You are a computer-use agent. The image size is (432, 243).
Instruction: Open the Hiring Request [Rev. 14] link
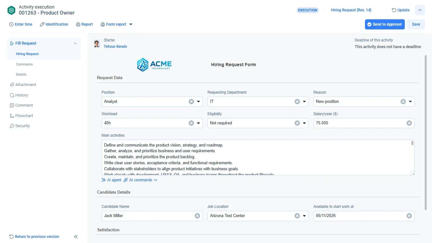point(351,10)
